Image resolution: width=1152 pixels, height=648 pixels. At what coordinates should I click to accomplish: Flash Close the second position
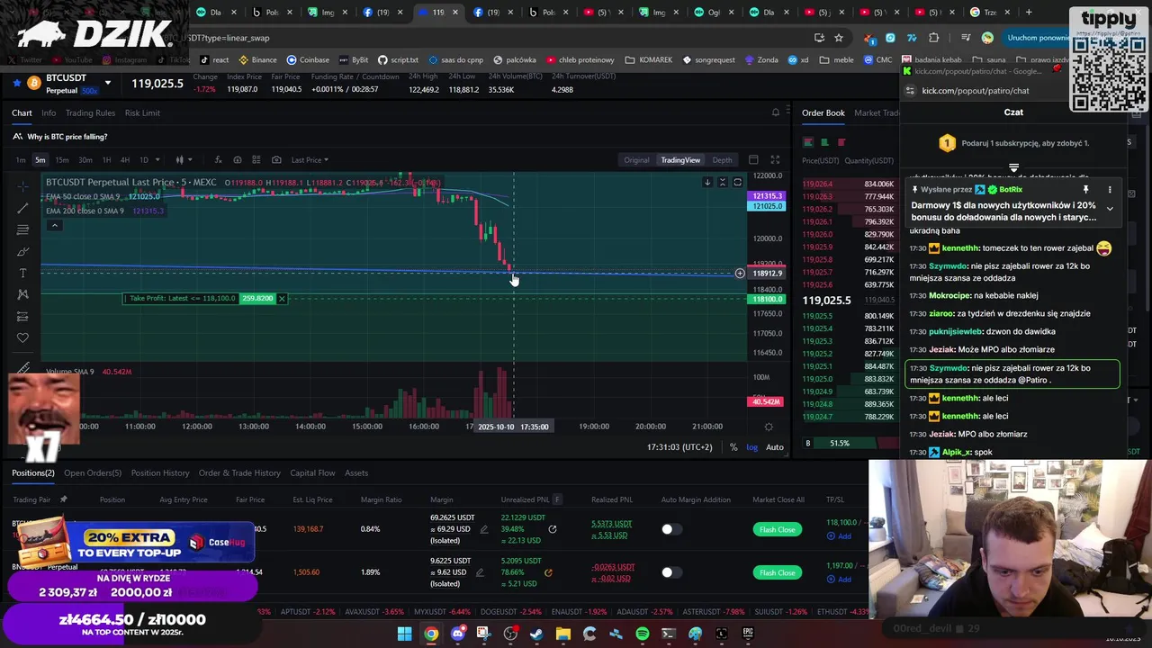[777, 572]
